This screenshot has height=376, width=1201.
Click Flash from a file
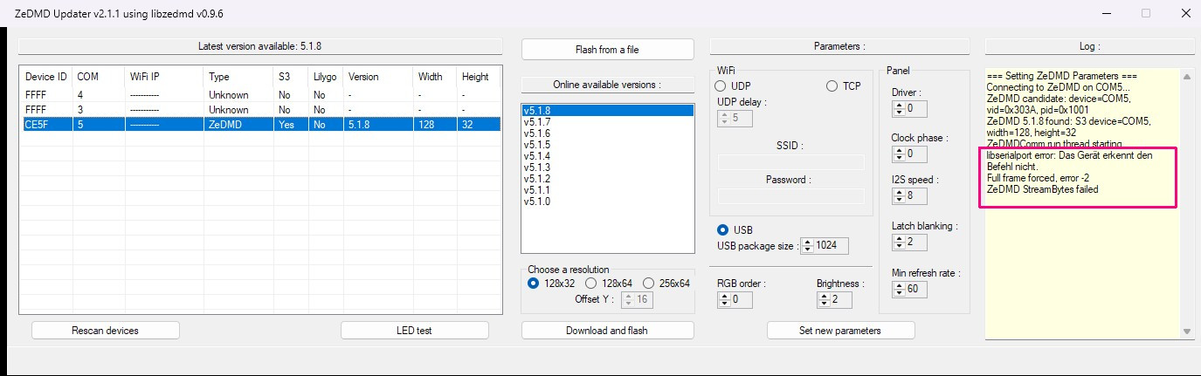point(607,49)
